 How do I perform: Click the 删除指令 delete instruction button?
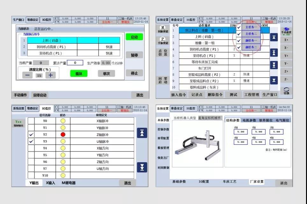pos(215,94)
